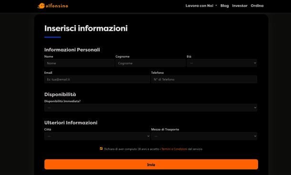The image size is (291, 175).
Task: Focus the Cognome input field
Action: 151,63
